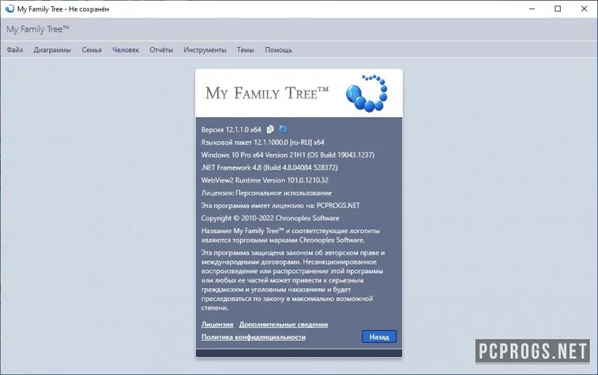This screenshot has width=598, height=375.
Task: Click the 'Эта программа имеет лицензию на' line
Action: tap(281, 205)
